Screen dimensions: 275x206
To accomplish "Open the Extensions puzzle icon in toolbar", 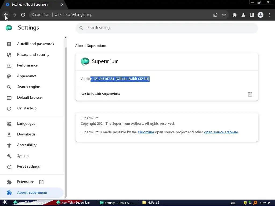I will [x=235, y=15].
